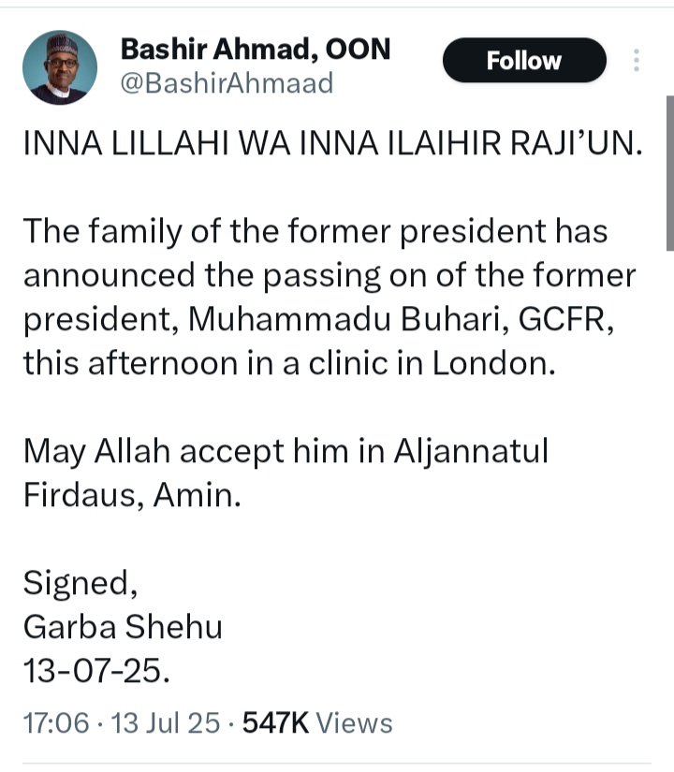The height and width of the screenshot is (772, 674).
Task: Follow the Bashir Ahmad account
Action: tap(524, 61)
